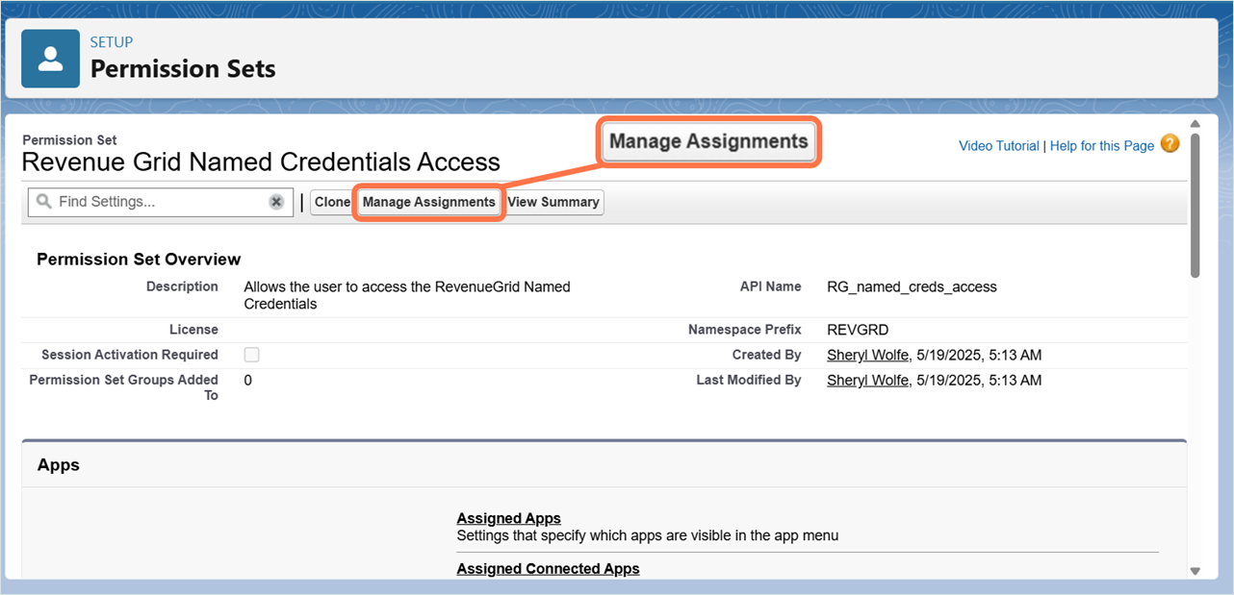Clear the Find Settings search box
The width and height of the screenshot is (1234, 595).
point(276,202)
